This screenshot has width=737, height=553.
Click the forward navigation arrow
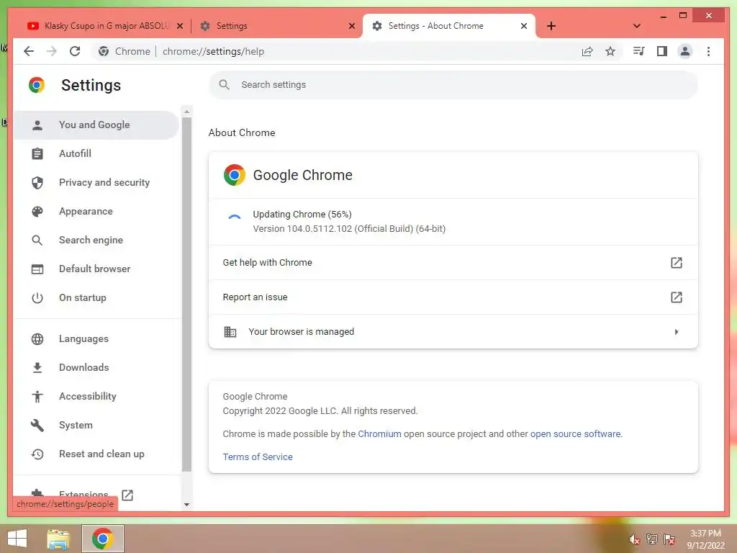point(52,51)
